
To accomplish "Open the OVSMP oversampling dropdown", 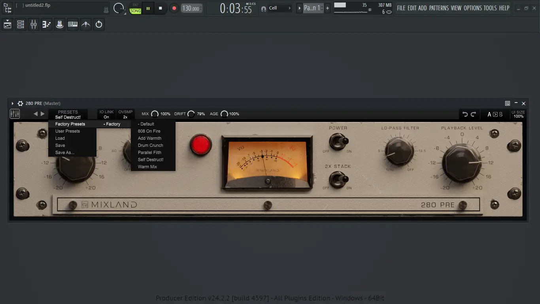I will click(125, 114).
